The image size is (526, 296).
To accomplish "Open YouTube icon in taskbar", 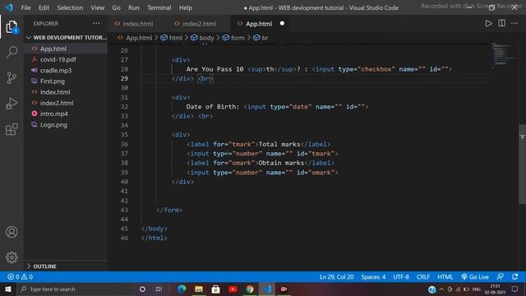I will coord(233,289).
